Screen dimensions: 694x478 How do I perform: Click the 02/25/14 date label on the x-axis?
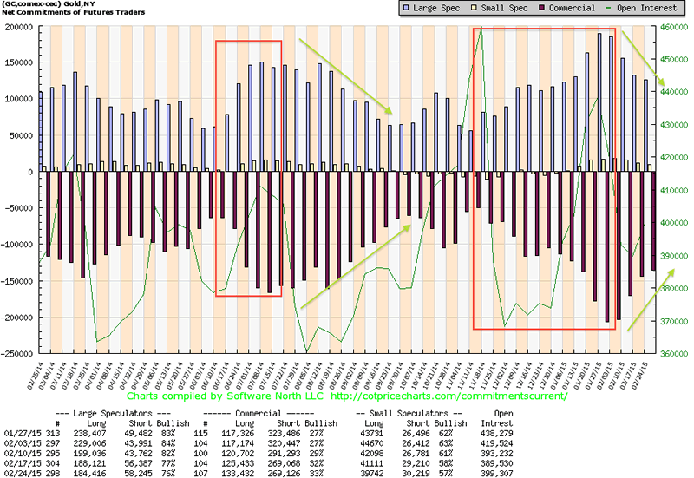(41, 371)
